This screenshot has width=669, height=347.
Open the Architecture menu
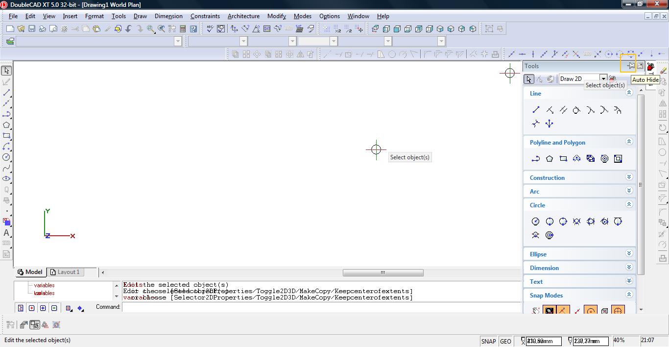pyautogui.click(x=243, y=16)
